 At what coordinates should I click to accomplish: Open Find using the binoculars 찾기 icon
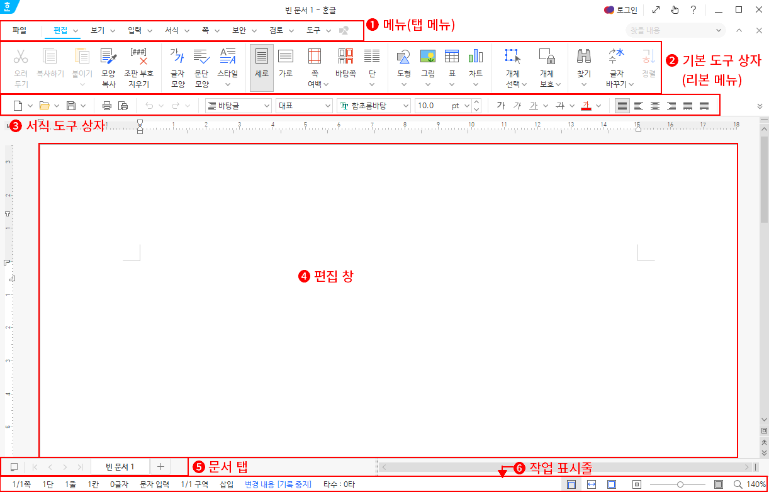(583, 63)
